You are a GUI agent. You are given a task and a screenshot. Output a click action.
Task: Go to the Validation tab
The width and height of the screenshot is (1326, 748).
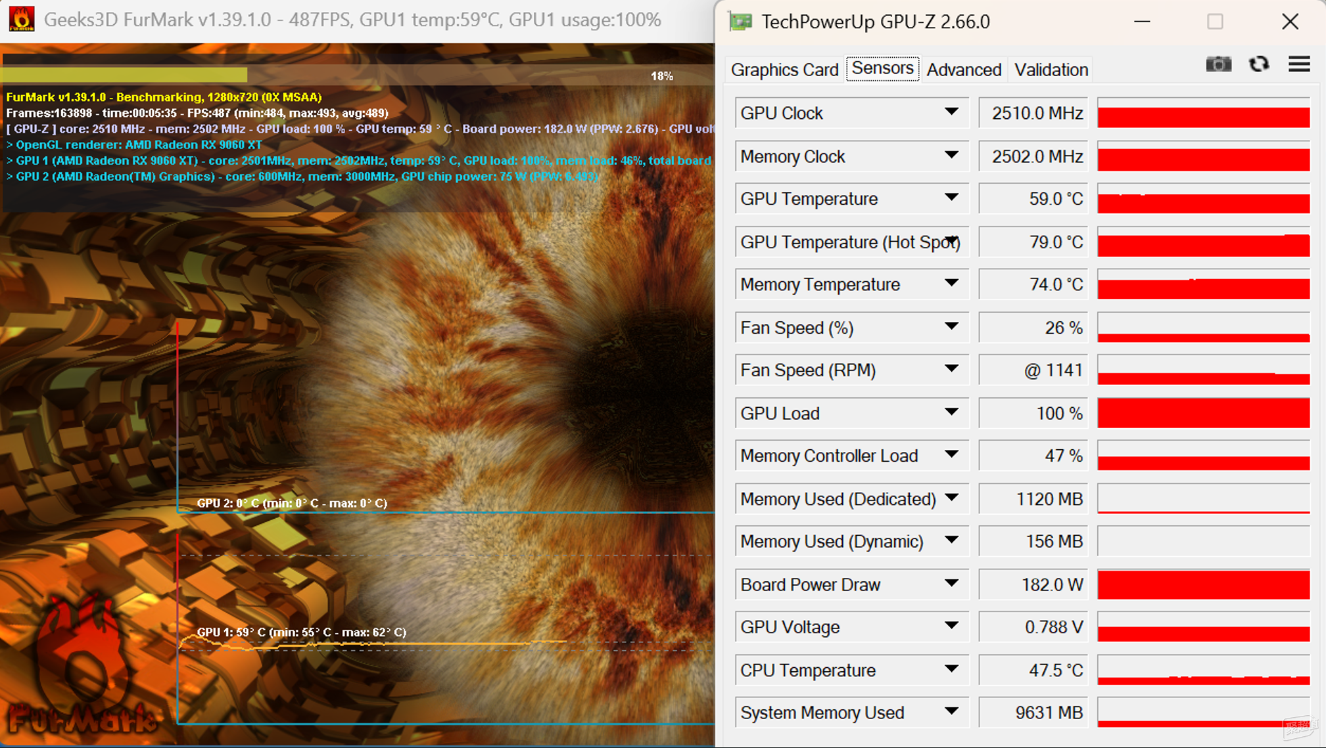point(1051,70)
